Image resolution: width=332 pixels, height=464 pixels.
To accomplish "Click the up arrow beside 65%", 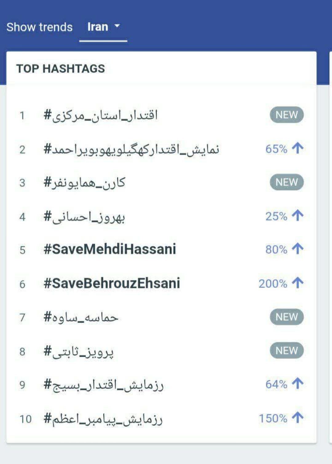I will 298,148.
